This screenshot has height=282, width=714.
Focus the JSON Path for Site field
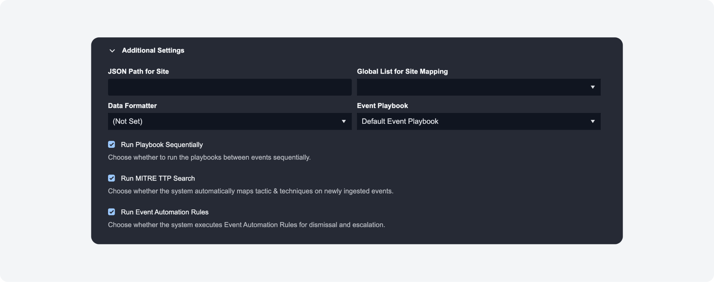tap(229, 87)
